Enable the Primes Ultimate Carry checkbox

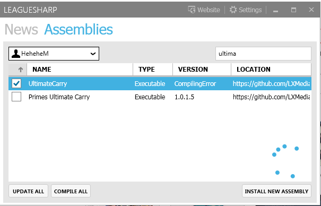coord(16,97)
